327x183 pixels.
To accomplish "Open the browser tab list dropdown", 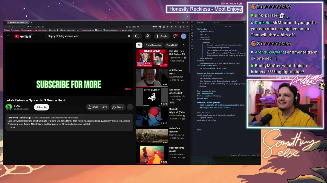I will coord(170,23).
